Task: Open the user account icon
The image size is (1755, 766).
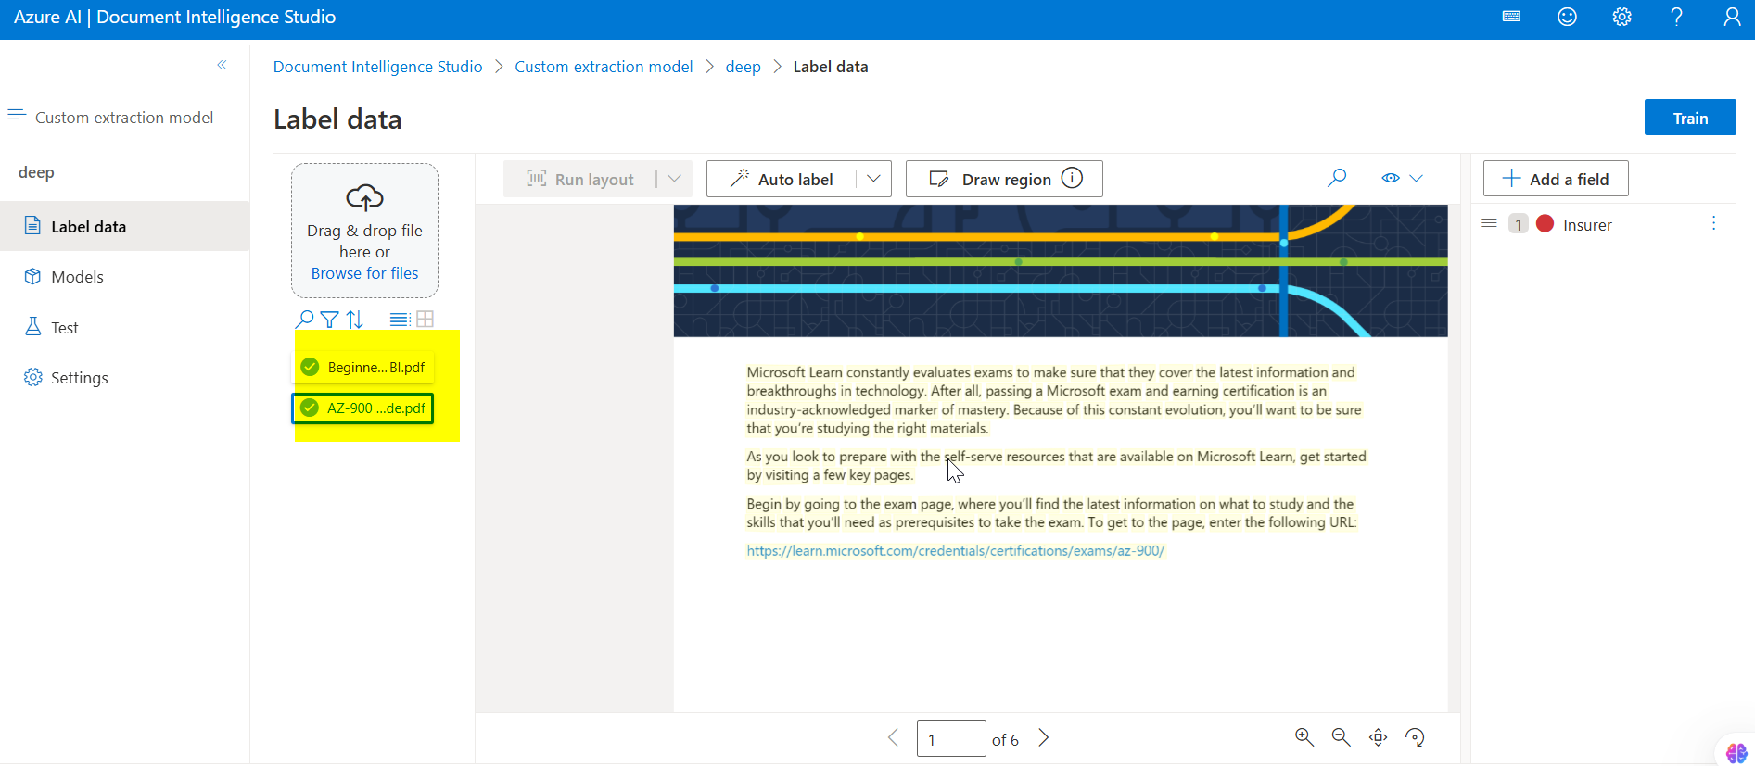Action: (x=1732, y=17)
